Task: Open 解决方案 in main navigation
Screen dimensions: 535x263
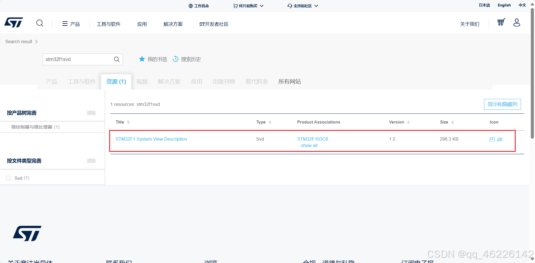Action: [x=173, y=24]
